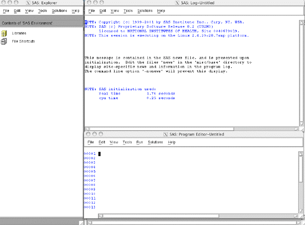
Task: Click the Log window horizontal scrollbar
Action: click(192, 128)
